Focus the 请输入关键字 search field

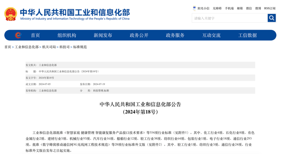point(230,18)
